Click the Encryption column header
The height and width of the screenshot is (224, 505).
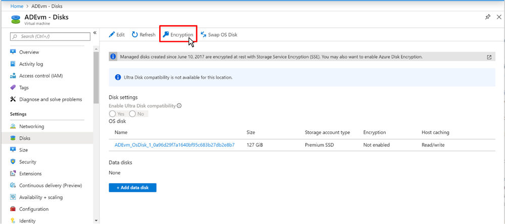tap(375, 132)
